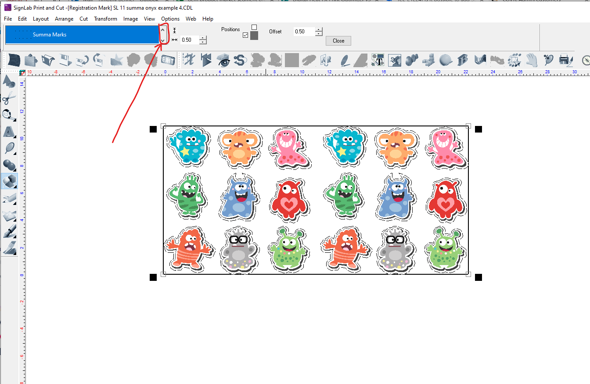Viewport: 590px width, 384px height.
Task: Activate the pan hand tool
Action: pos(532,60)
